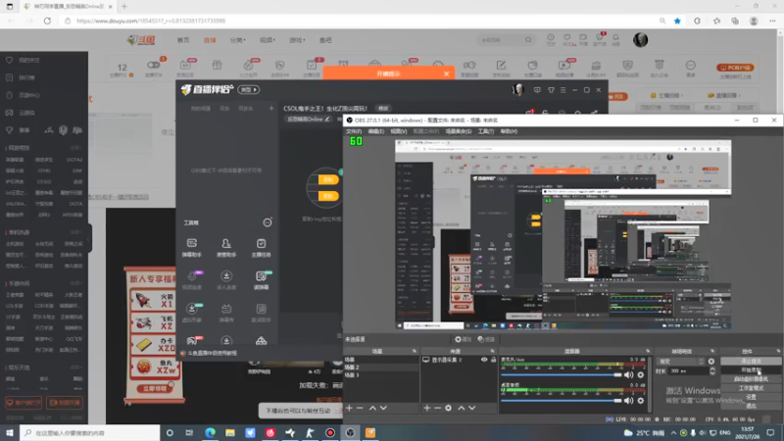Open 麦克风/Aux audio settings gear
The width and height of the screenshot is (784, 441).
coord(641,374)
